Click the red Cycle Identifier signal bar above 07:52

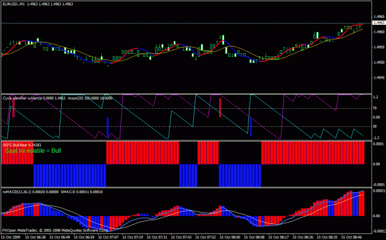click(220, 108)
